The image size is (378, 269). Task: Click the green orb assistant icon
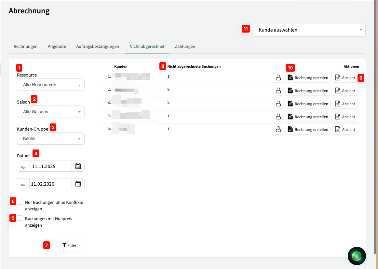(357, 256)
